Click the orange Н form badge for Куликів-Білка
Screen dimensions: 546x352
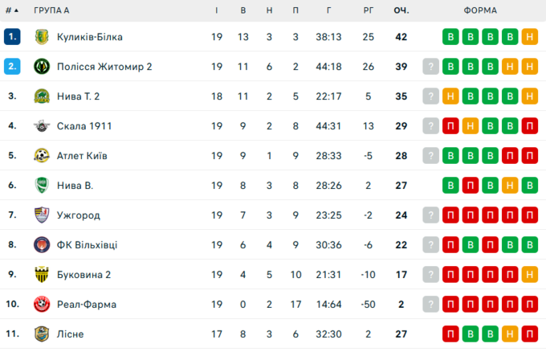click(x=529, y=37)
